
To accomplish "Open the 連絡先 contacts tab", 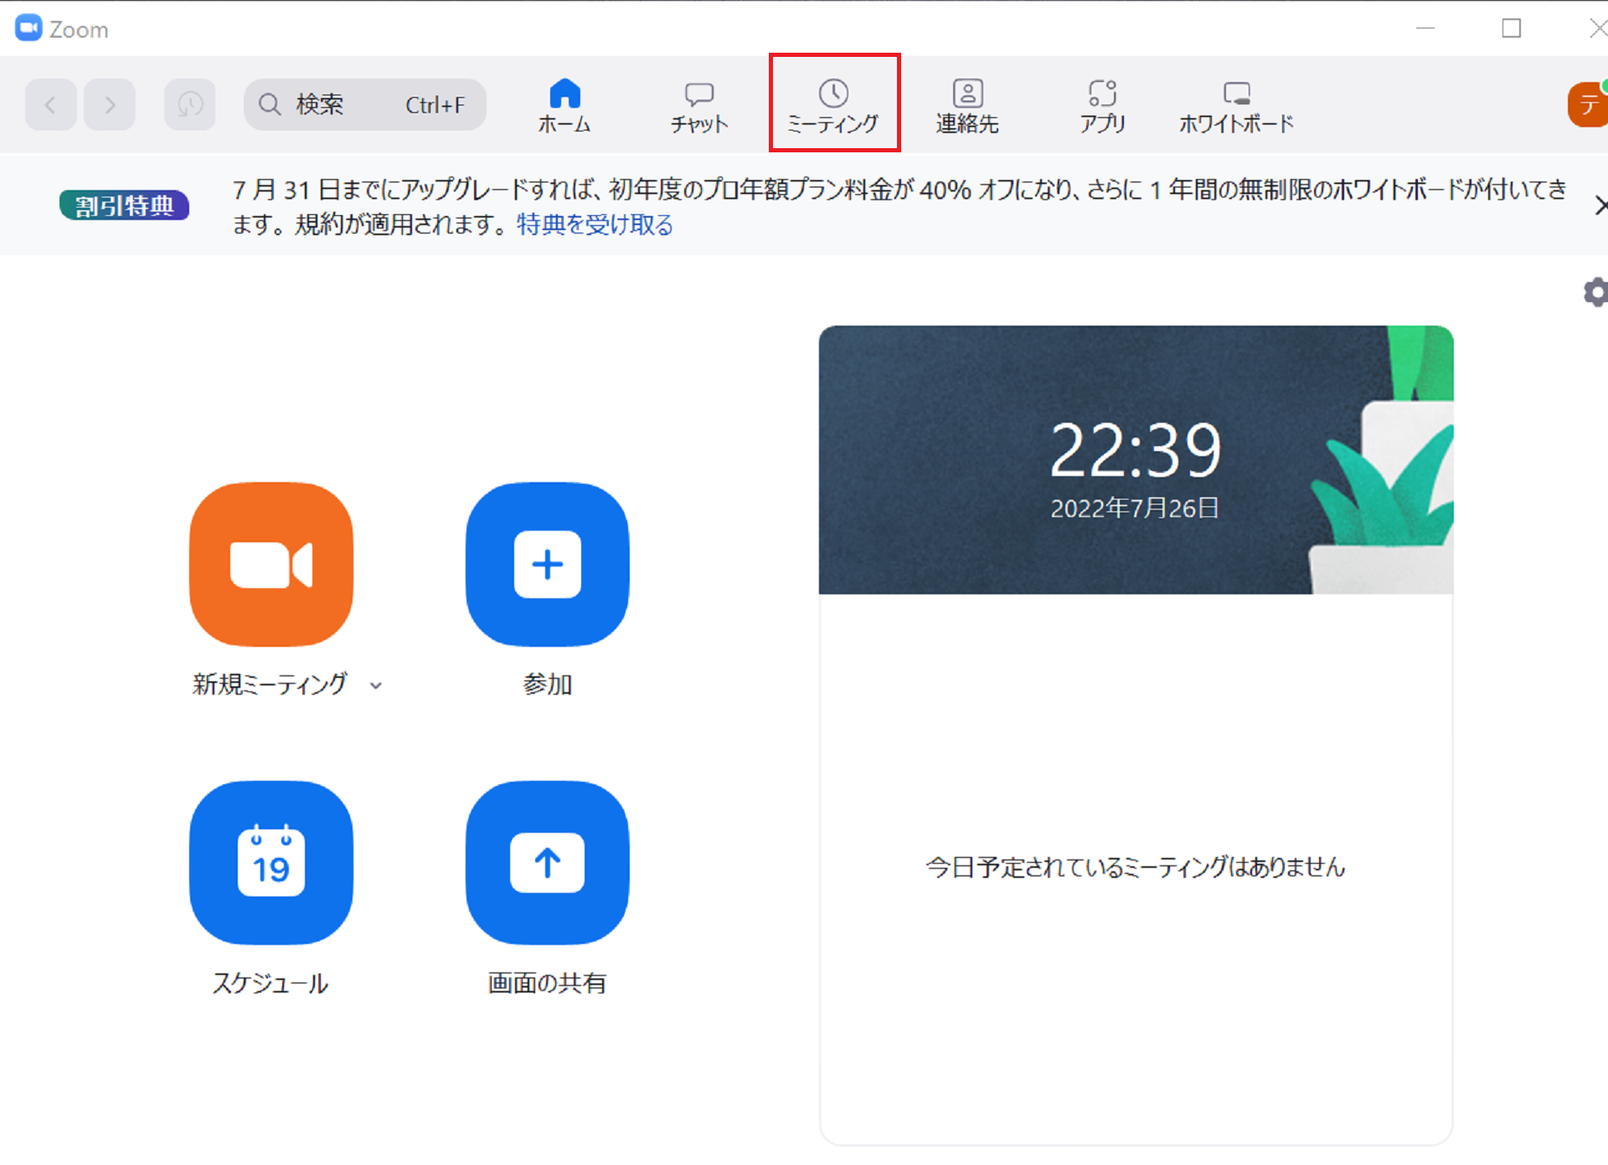I will coord(967,106).
